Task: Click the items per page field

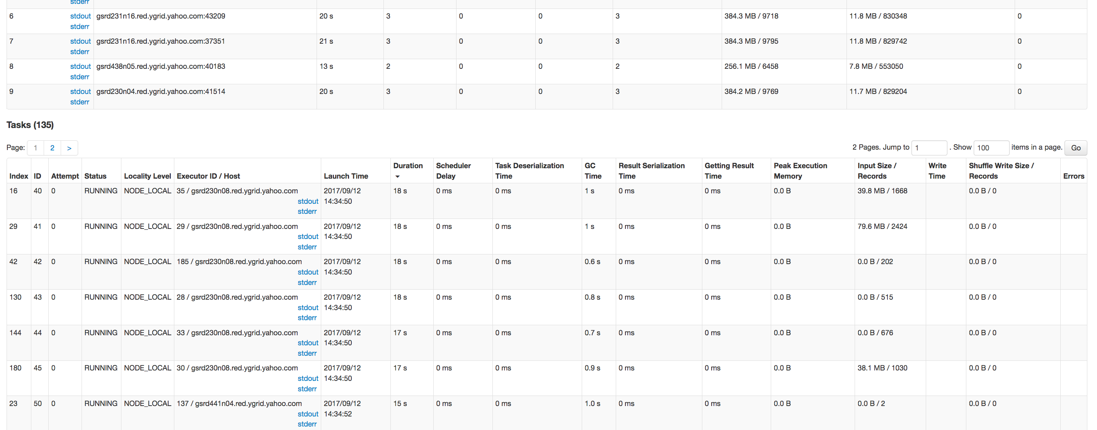Action: coord(991,148)
